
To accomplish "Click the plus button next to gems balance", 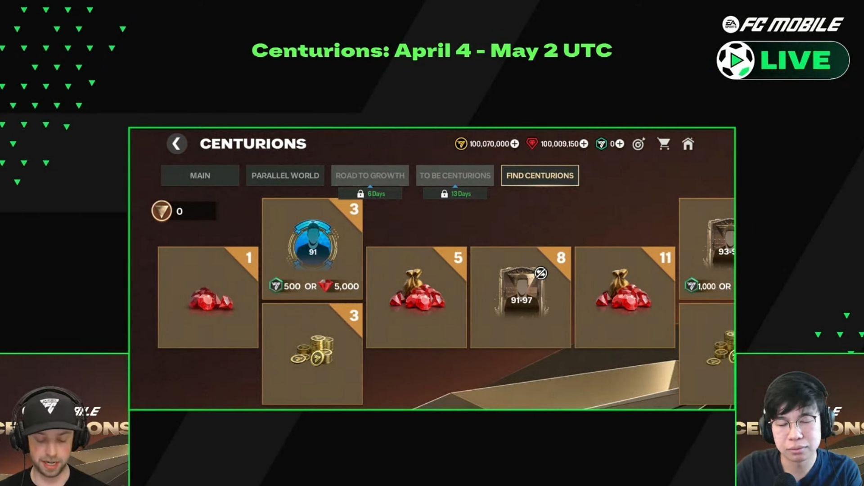I will (584, 144).
